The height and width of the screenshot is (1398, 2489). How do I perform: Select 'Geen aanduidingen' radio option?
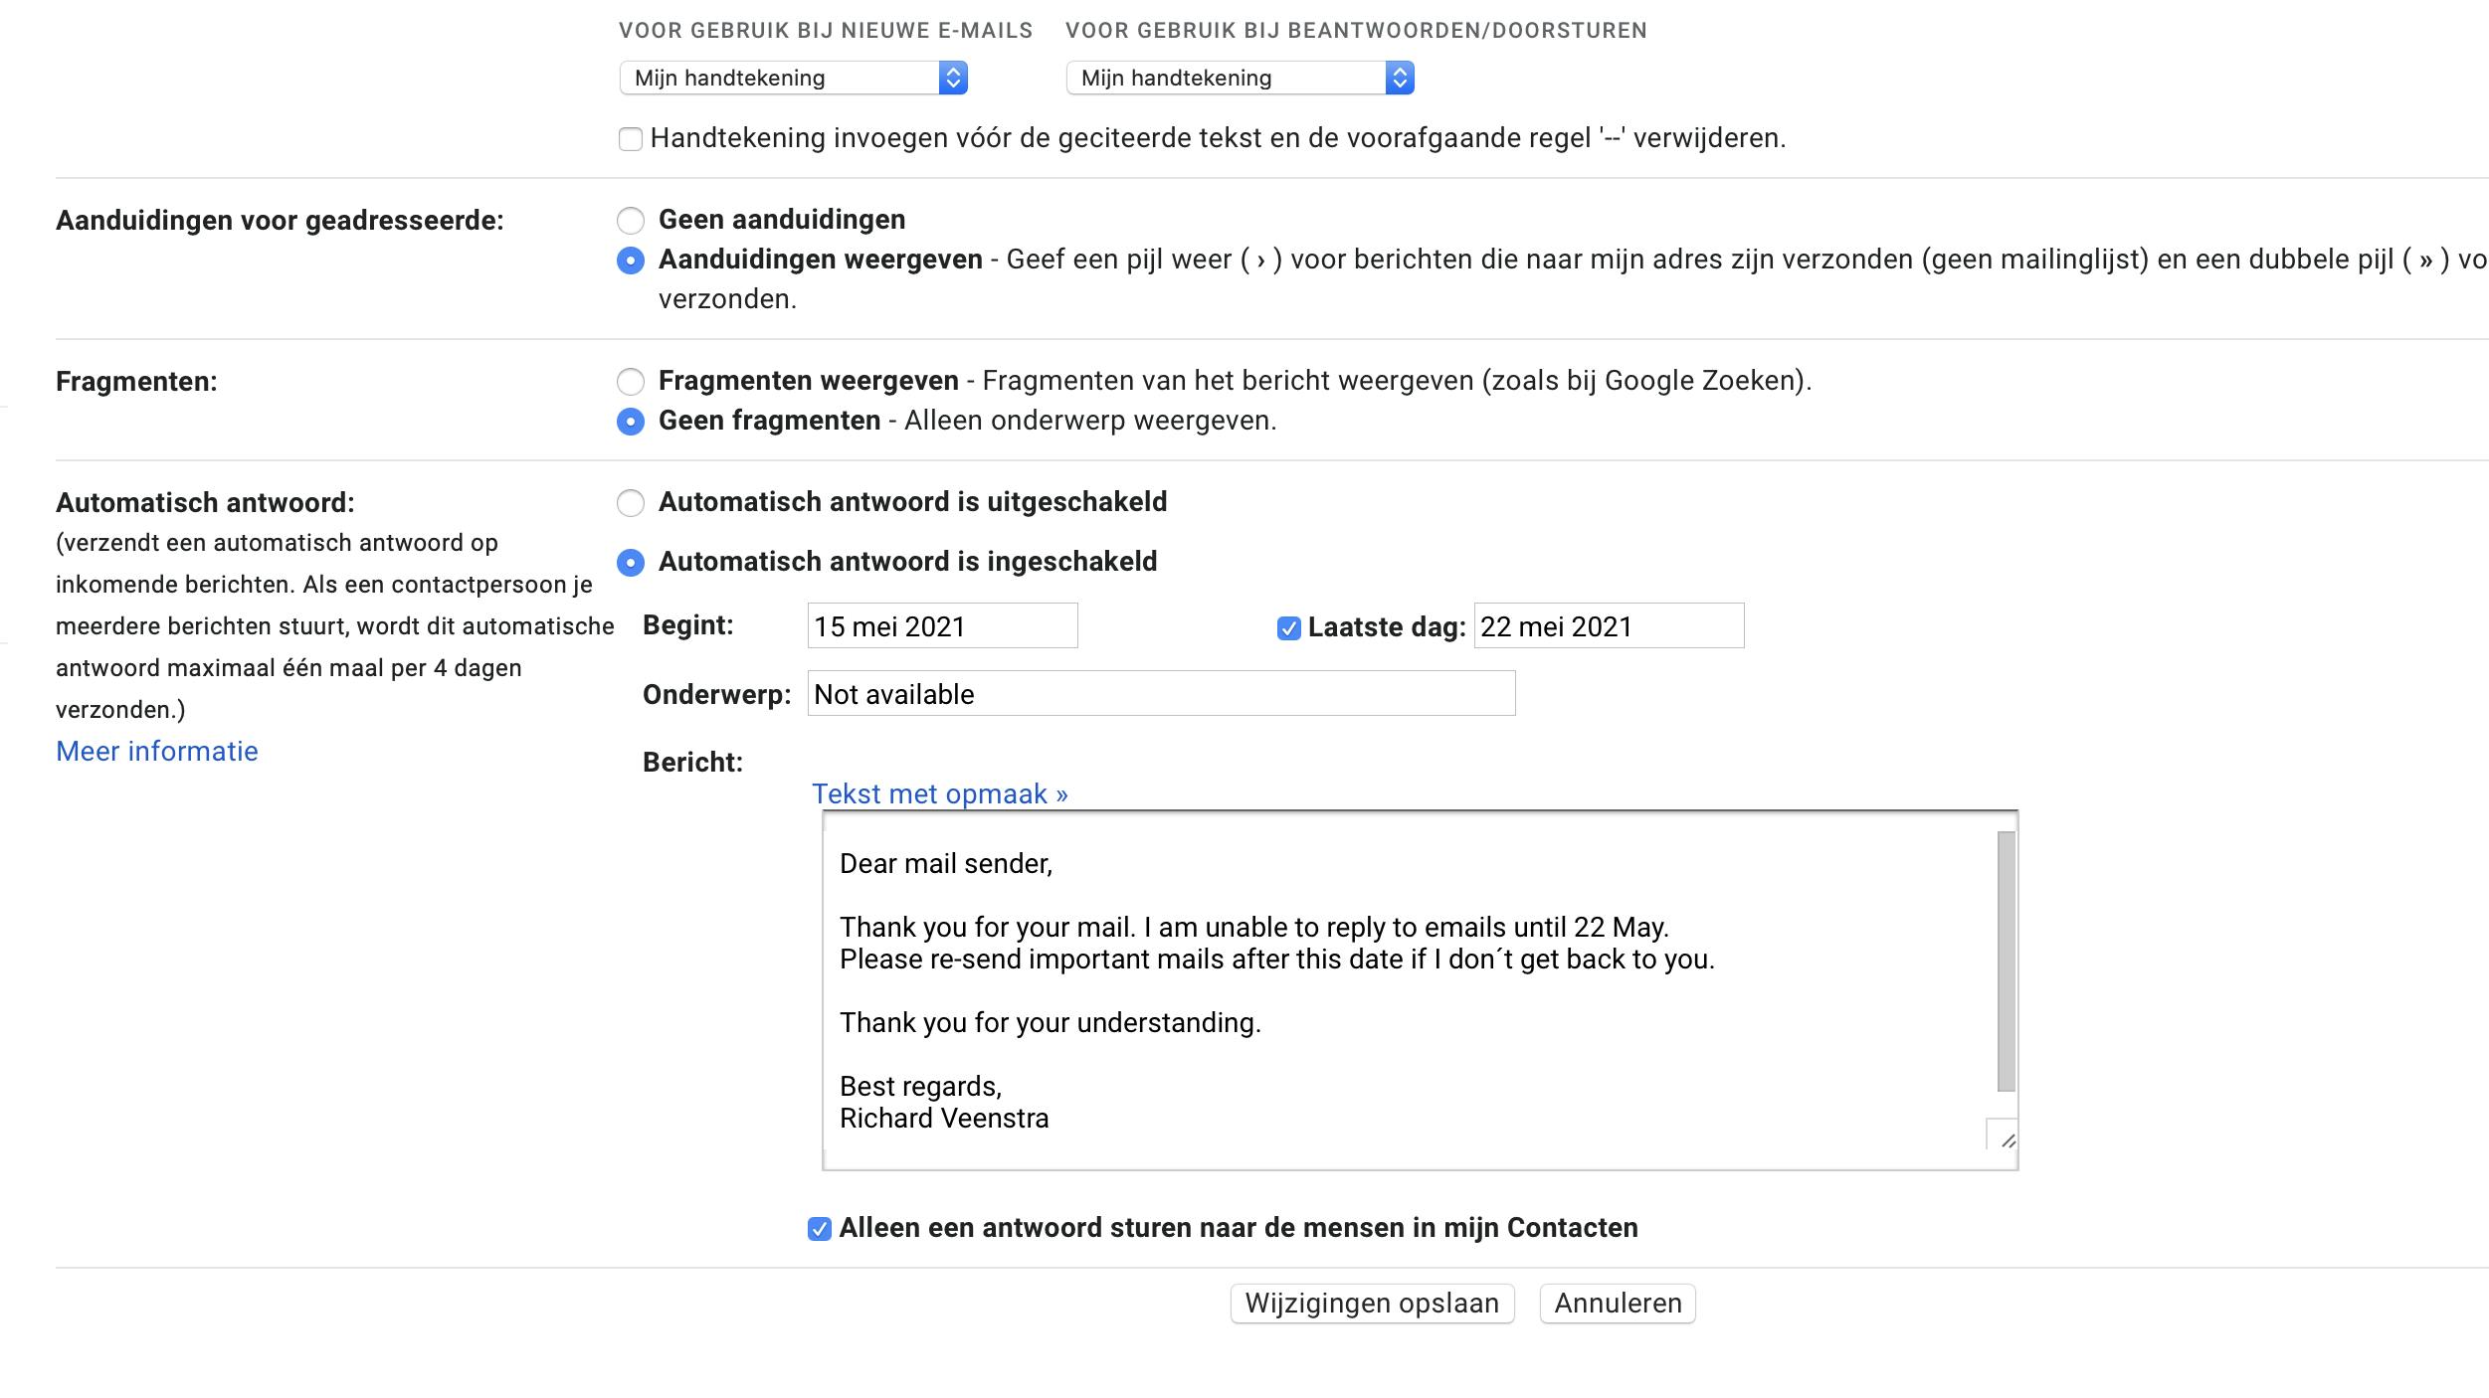click(631, 221)
